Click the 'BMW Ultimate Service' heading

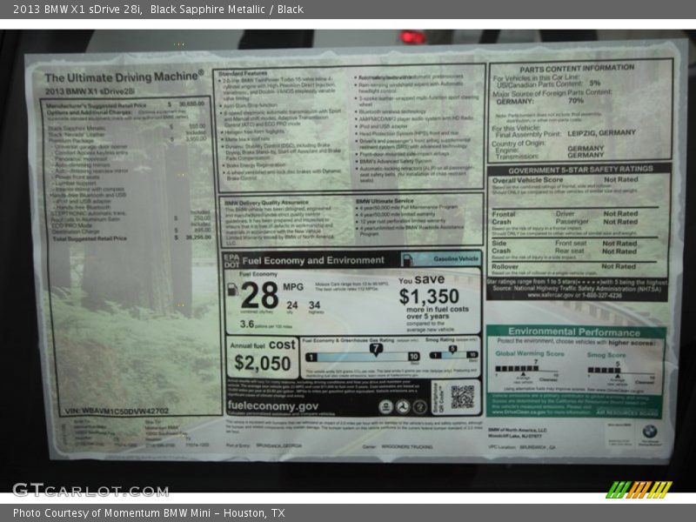coord(385,201)
